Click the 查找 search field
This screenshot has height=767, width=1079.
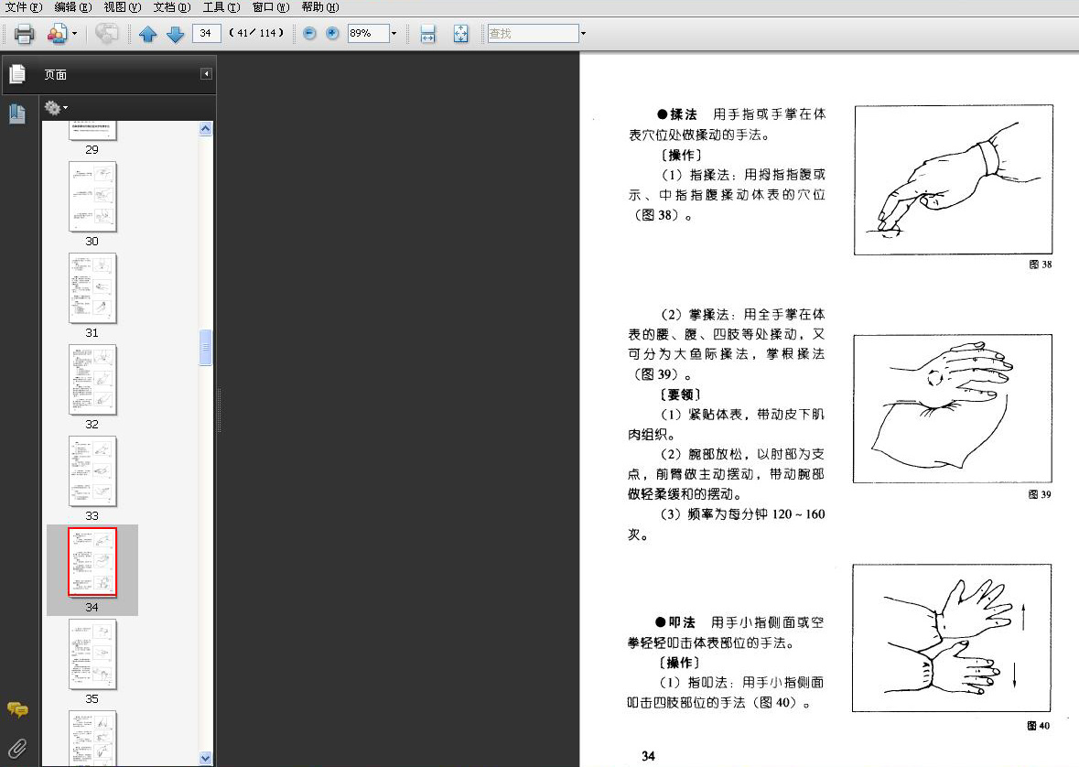[x=534, y=33]
